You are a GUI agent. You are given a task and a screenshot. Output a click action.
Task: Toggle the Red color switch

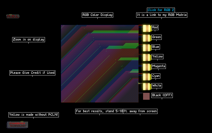coord(147,28)
